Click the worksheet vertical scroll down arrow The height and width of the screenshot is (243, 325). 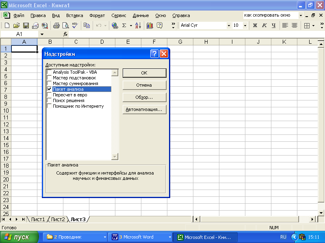(x=321, y=213)
